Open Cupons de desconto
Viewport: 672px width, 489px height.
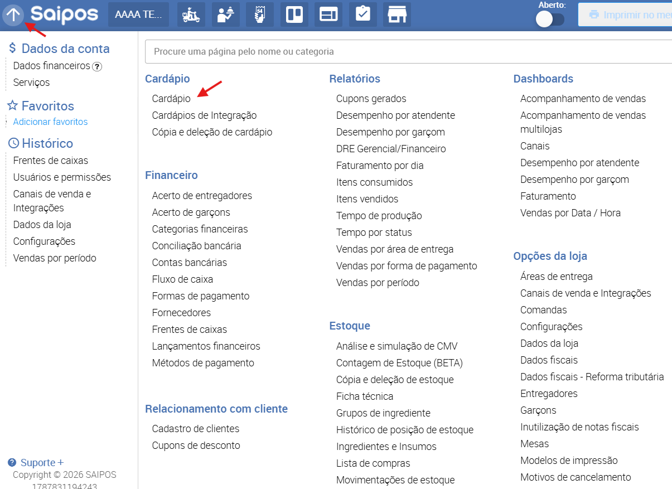pos(196,446)
